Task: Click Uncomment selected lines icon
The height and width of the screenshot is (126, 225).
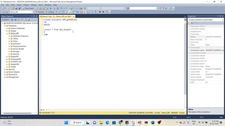Action: coord(95,12)
